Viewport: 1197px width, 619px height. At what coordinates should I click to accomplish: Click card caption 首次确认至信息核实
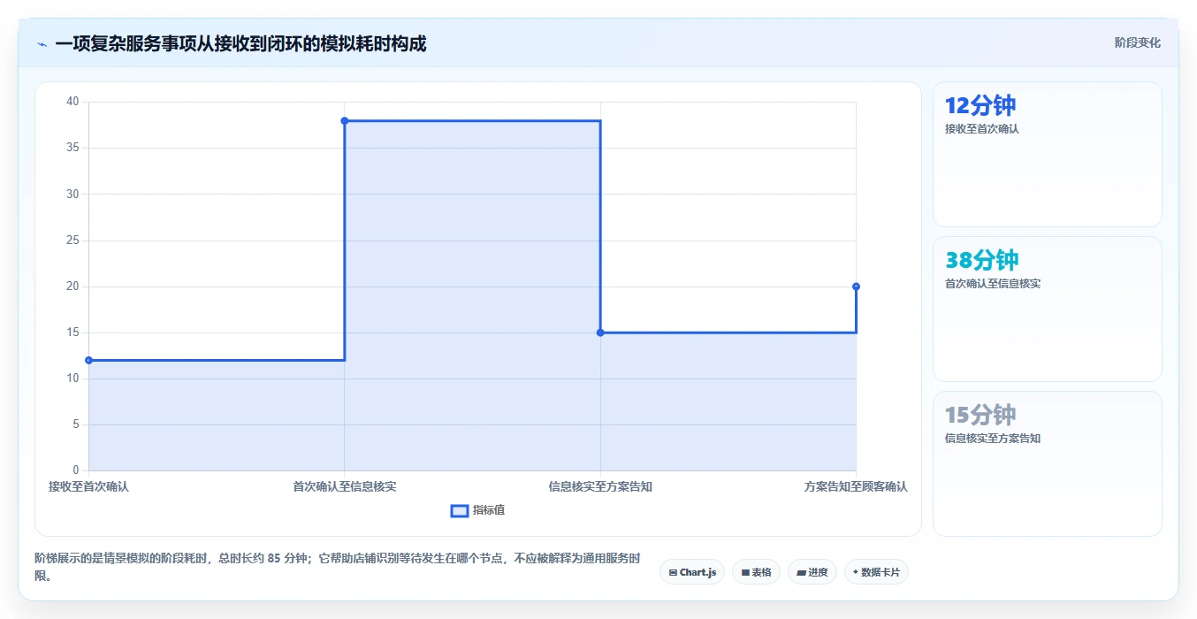tap(993, 284)
